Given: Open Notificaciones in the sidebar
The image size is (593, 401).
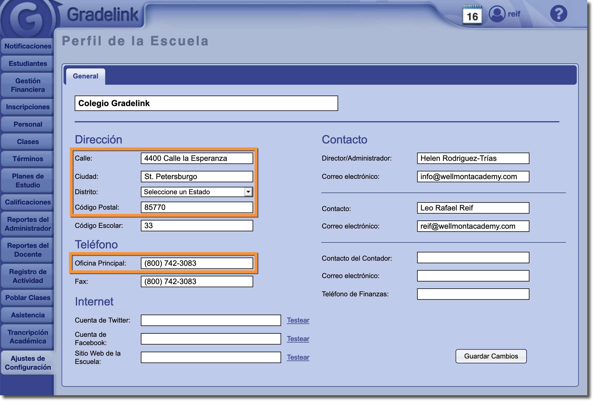Looking at the screenshot, I should tap(28, 46).
